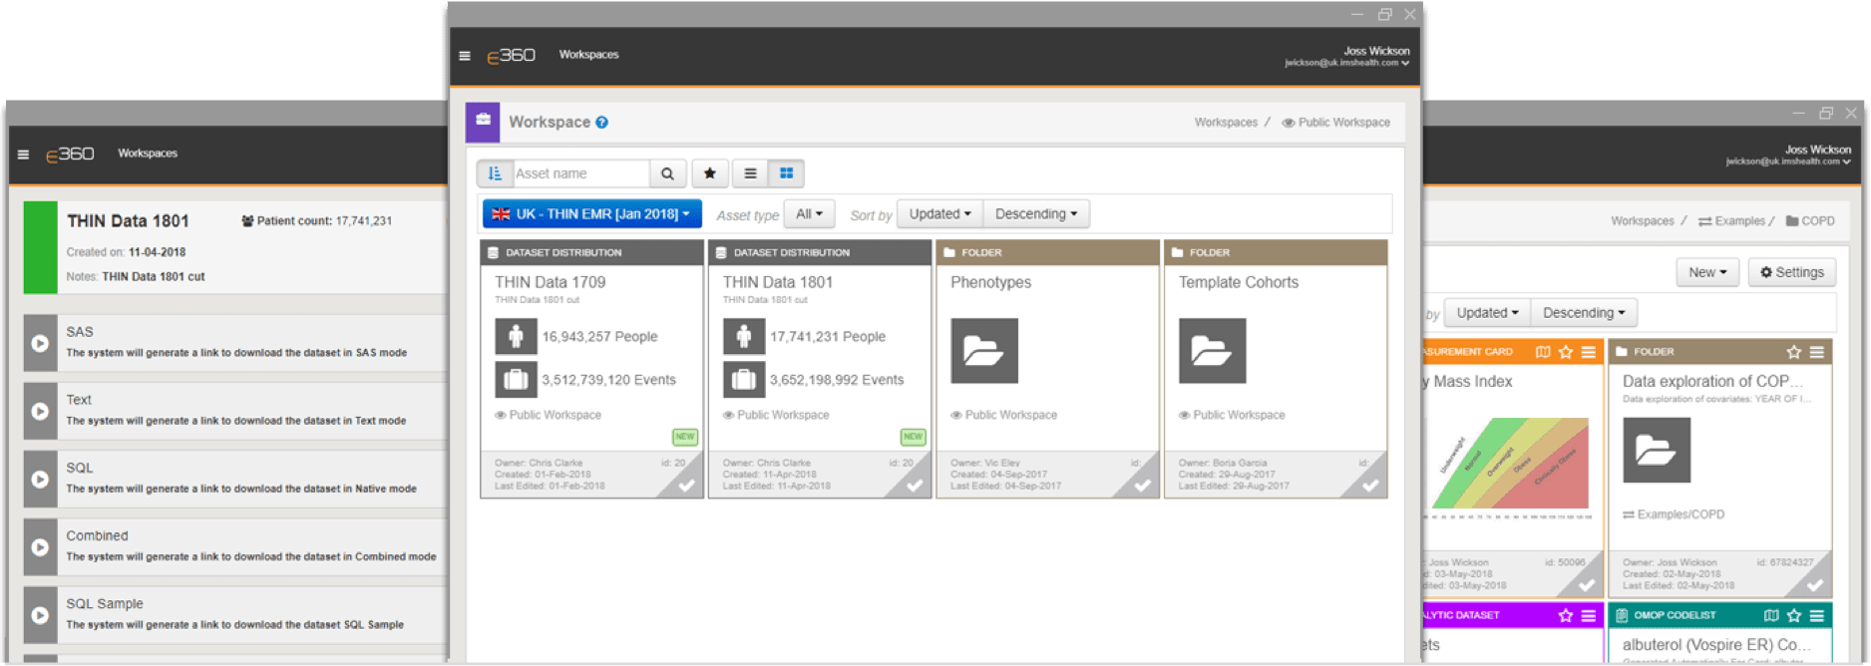Click the play icon for Combined mode

[40, 547]
